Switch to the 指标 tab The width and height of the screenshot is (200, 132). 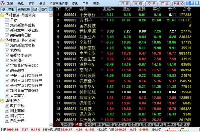point(44,10)
